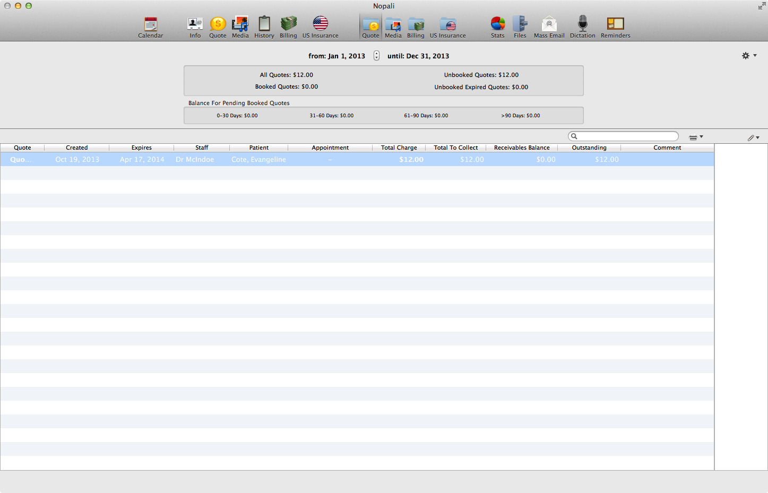Enter full screen with the corner arrows
This screenshot has height=493, width=768.
[762, 6]
